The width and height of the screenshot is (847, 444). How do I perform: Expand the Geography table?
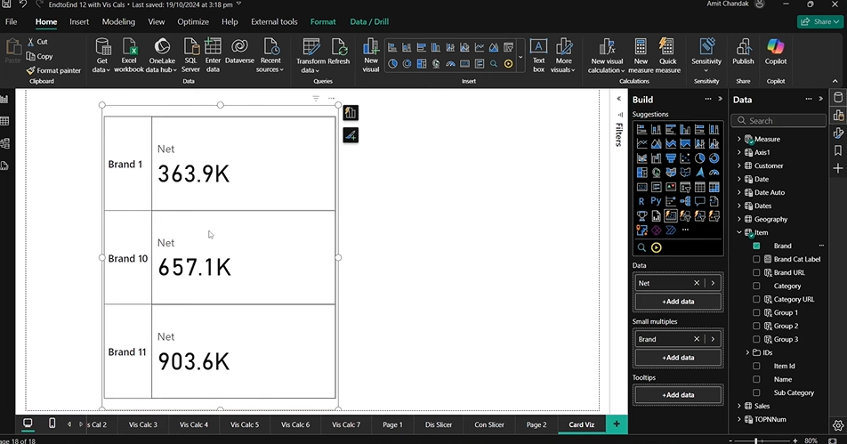pyautogui.click(x=739, y=219)
